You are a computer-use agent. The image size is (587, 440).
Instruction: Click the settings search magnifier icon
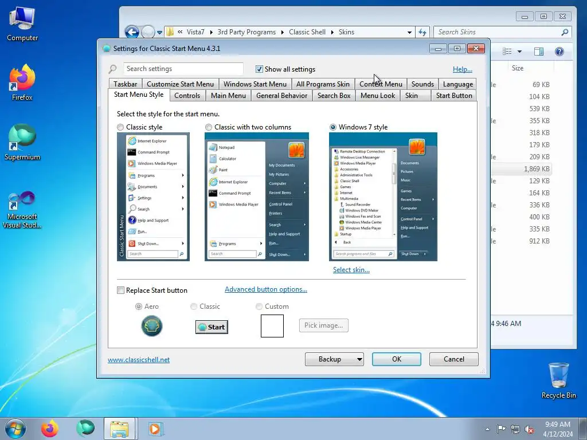click(112, 69)
